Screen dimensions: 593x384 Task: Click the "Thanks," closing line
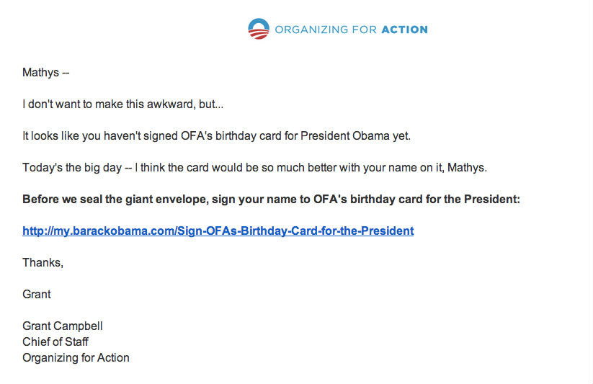(x=43, y=263)
